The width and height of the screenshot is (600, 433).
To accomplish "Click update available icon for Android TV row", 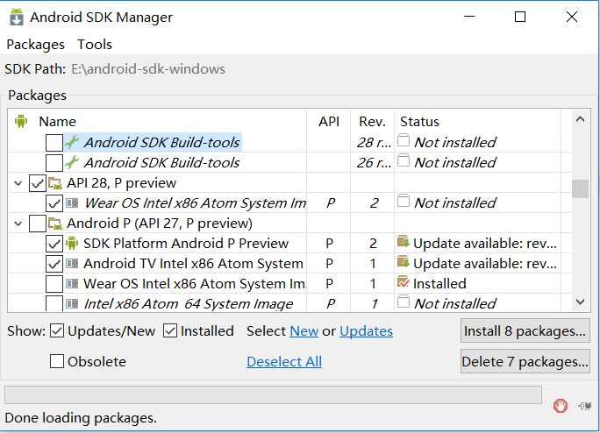I will 404,262.
